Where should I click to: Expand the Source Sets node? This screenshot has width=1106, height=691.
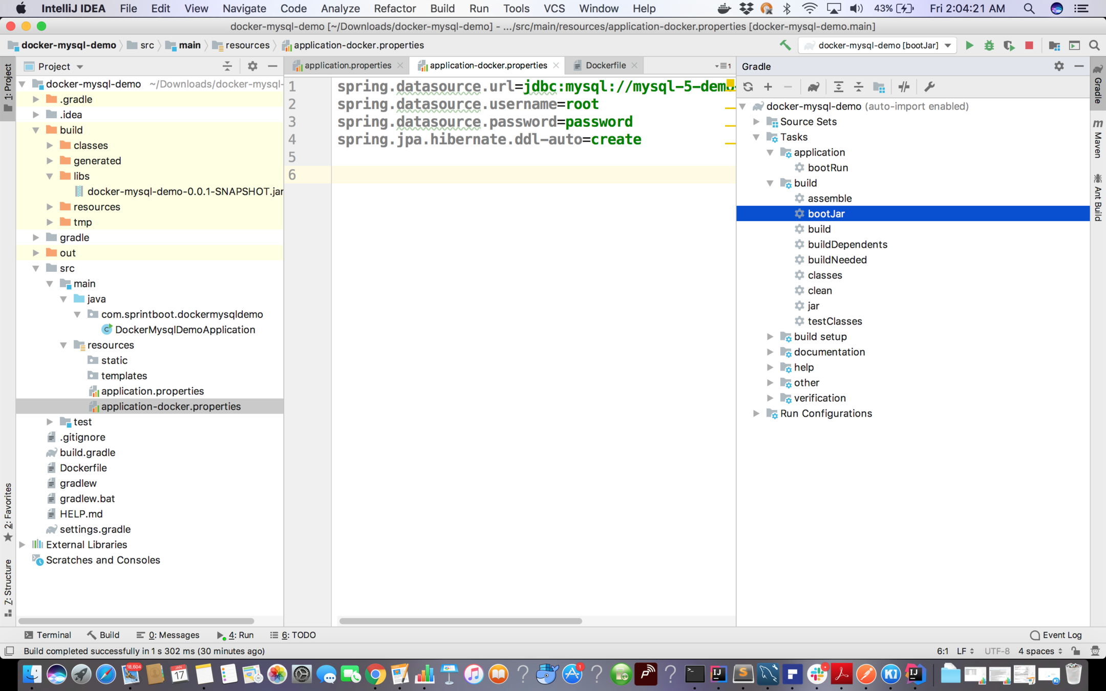(756, 122)
